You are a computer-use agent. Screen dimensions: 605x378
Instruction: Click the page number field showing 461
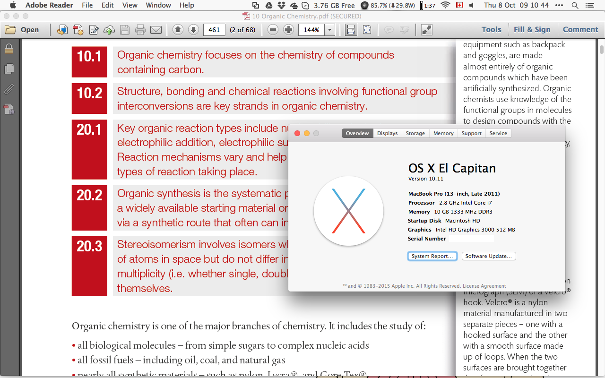tap(214, 30)
